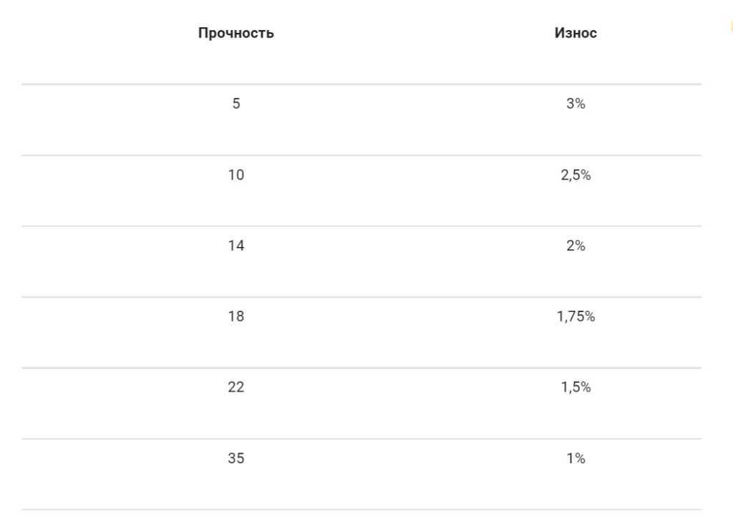Select the durability value 5 cell

click(236, 104)
